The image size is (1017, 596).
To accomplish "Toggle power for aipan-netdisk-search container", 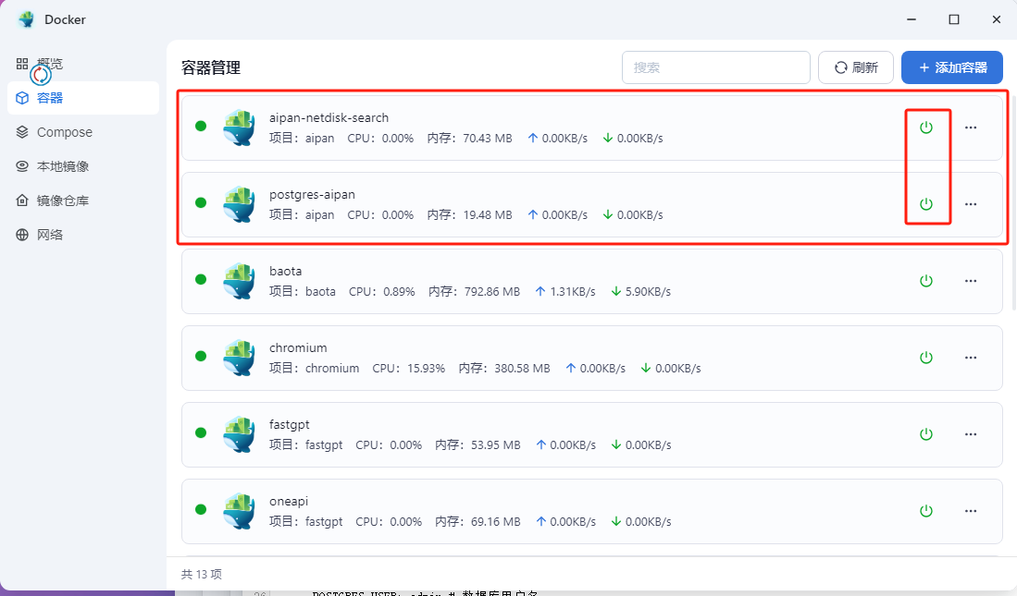I will 925,128.
